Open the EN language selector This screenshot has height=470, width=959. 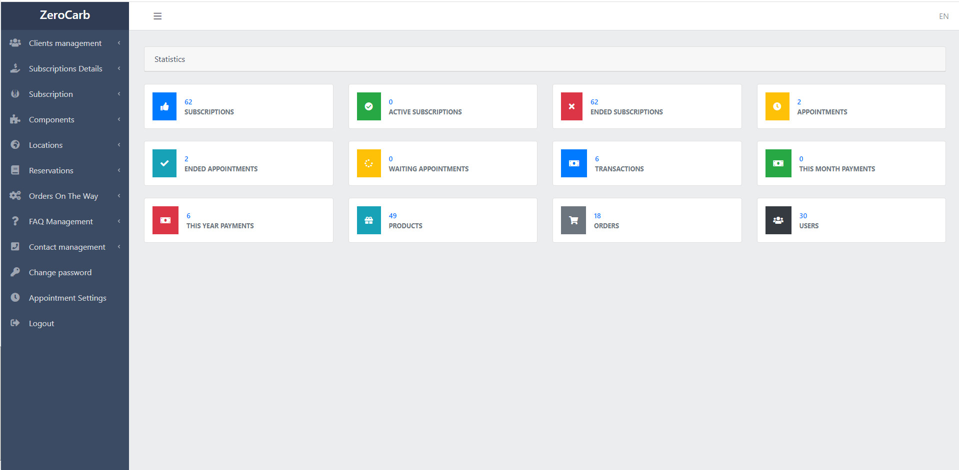(943, 15)
